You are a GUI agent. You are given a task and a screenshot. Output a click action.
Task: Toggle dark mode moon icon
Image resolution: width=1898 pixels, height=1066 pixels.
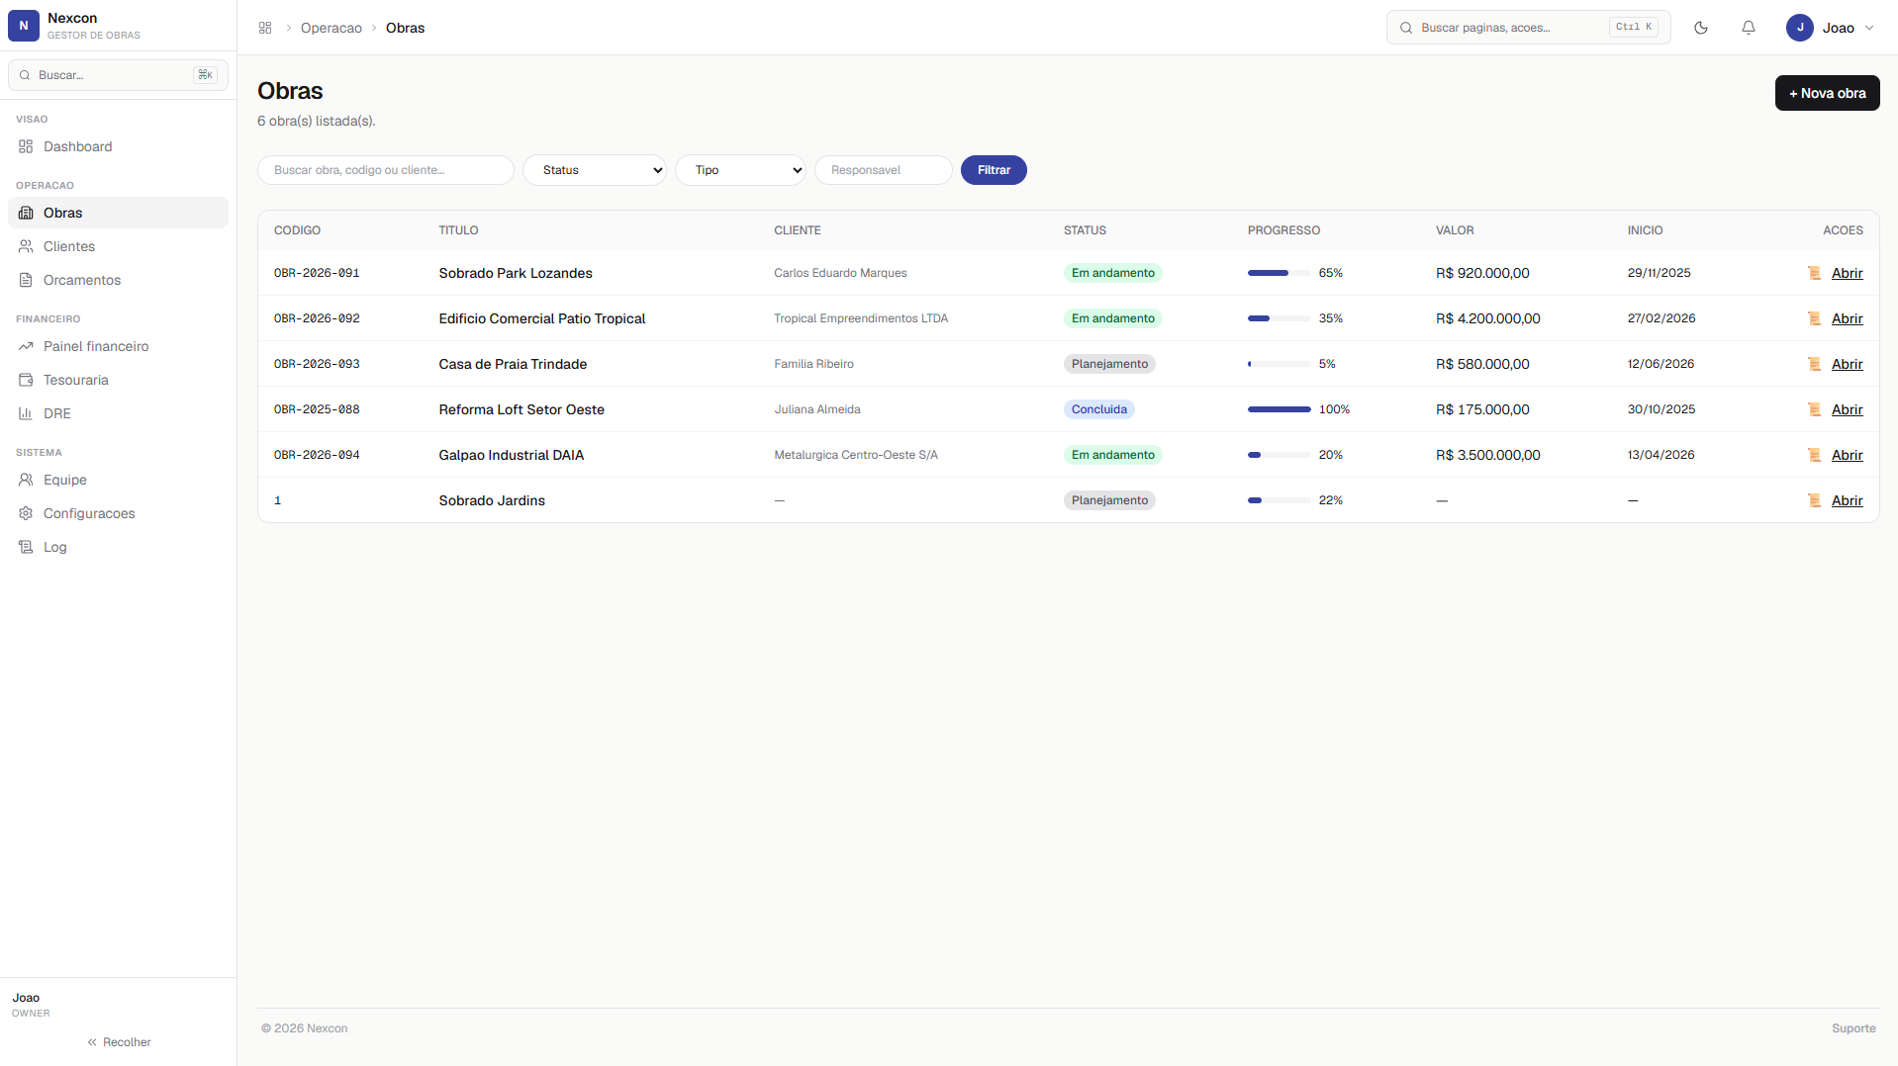point(1701,28)
